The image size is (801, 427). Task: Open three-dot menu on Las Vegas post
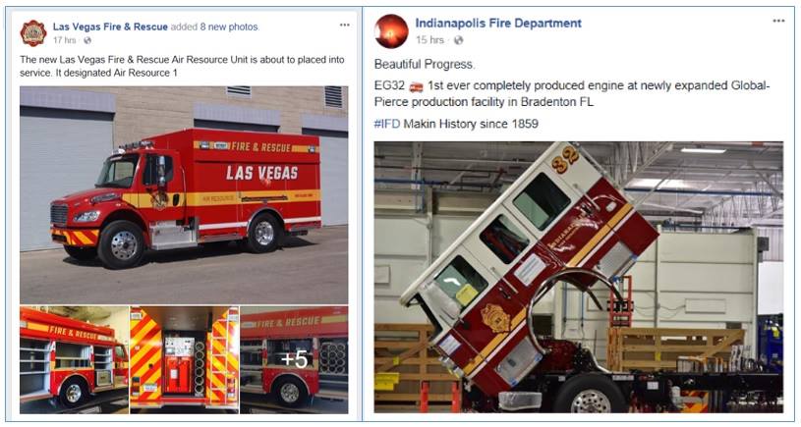tap(345, 25)
